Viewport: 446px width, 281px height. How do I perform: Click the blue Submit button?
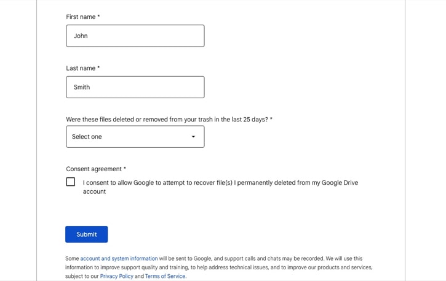87,234
